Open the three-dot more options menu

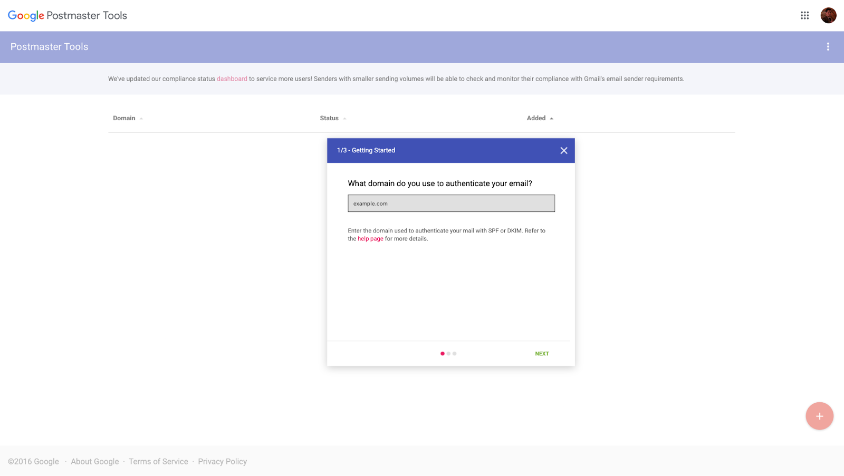pos(828,47)
